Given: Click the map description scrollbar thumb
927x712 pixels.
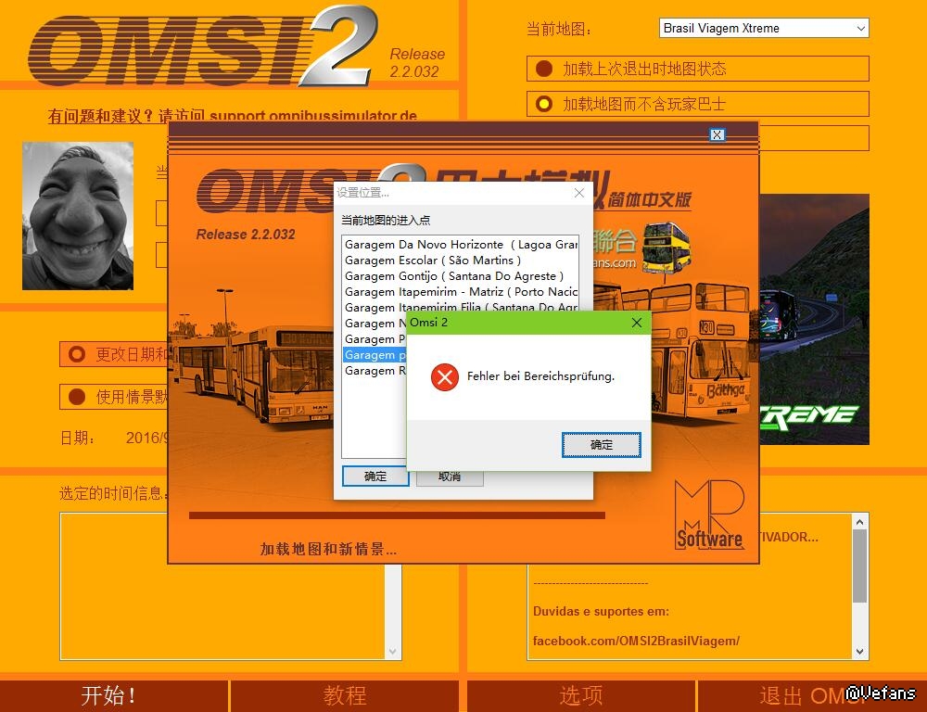Looking at the screenshot, I should click(859, 566).
